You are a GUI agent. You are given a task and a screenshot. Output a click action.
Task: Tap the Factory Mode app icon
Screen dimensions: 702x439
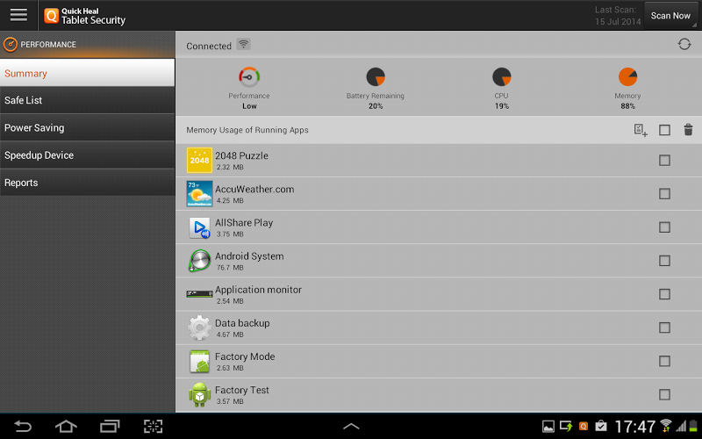[199, 362]
